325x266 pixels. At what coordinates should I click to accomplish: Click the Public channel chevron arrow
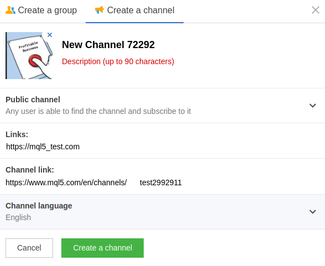(x=313, y=106)
